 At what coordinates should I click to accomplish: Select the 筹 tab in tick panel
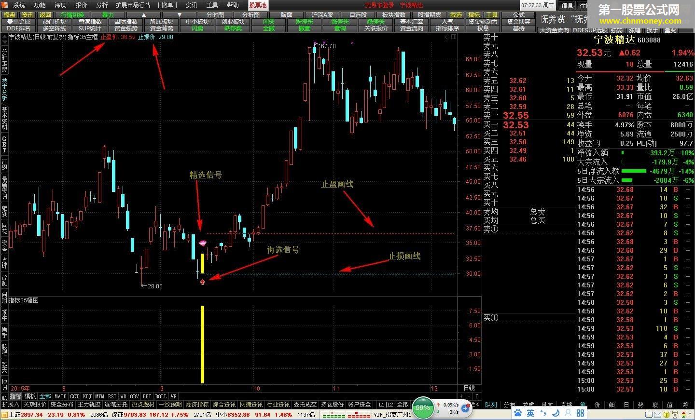pos(686,405)
